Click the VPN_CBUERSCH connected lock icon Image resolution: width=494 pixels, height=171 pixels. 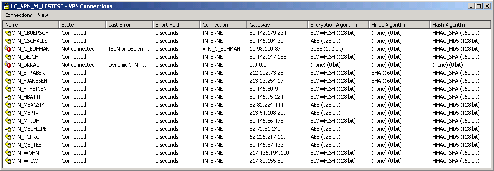pos(8,33)
